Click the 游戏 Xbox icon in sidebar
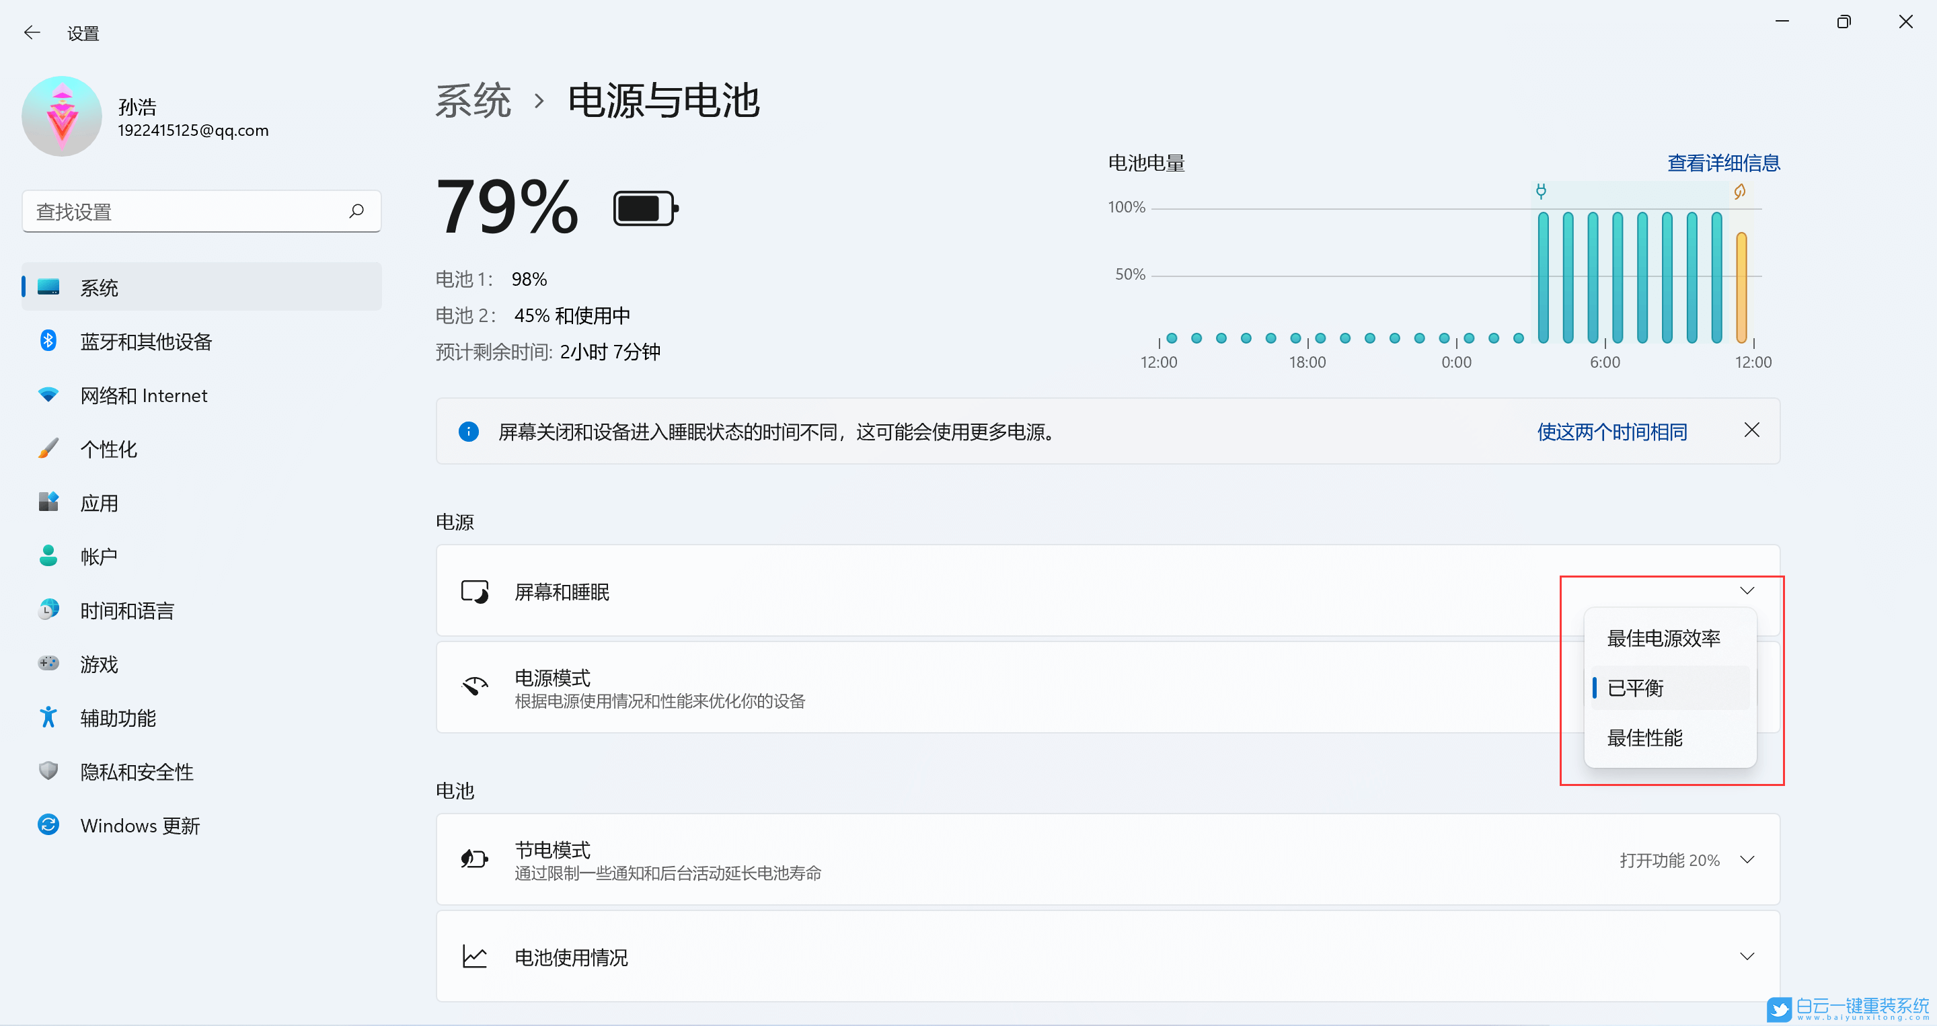 48,663
